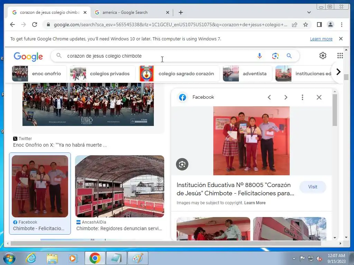This screenshot has width=354, height=265.
Task: Open Chrome profile avatar
Action: 330,24
